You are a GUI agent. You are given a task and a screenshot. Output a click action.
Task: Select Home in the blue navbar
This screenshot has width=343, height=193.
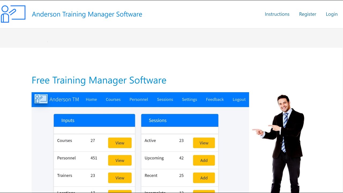[x=91, y=99]
